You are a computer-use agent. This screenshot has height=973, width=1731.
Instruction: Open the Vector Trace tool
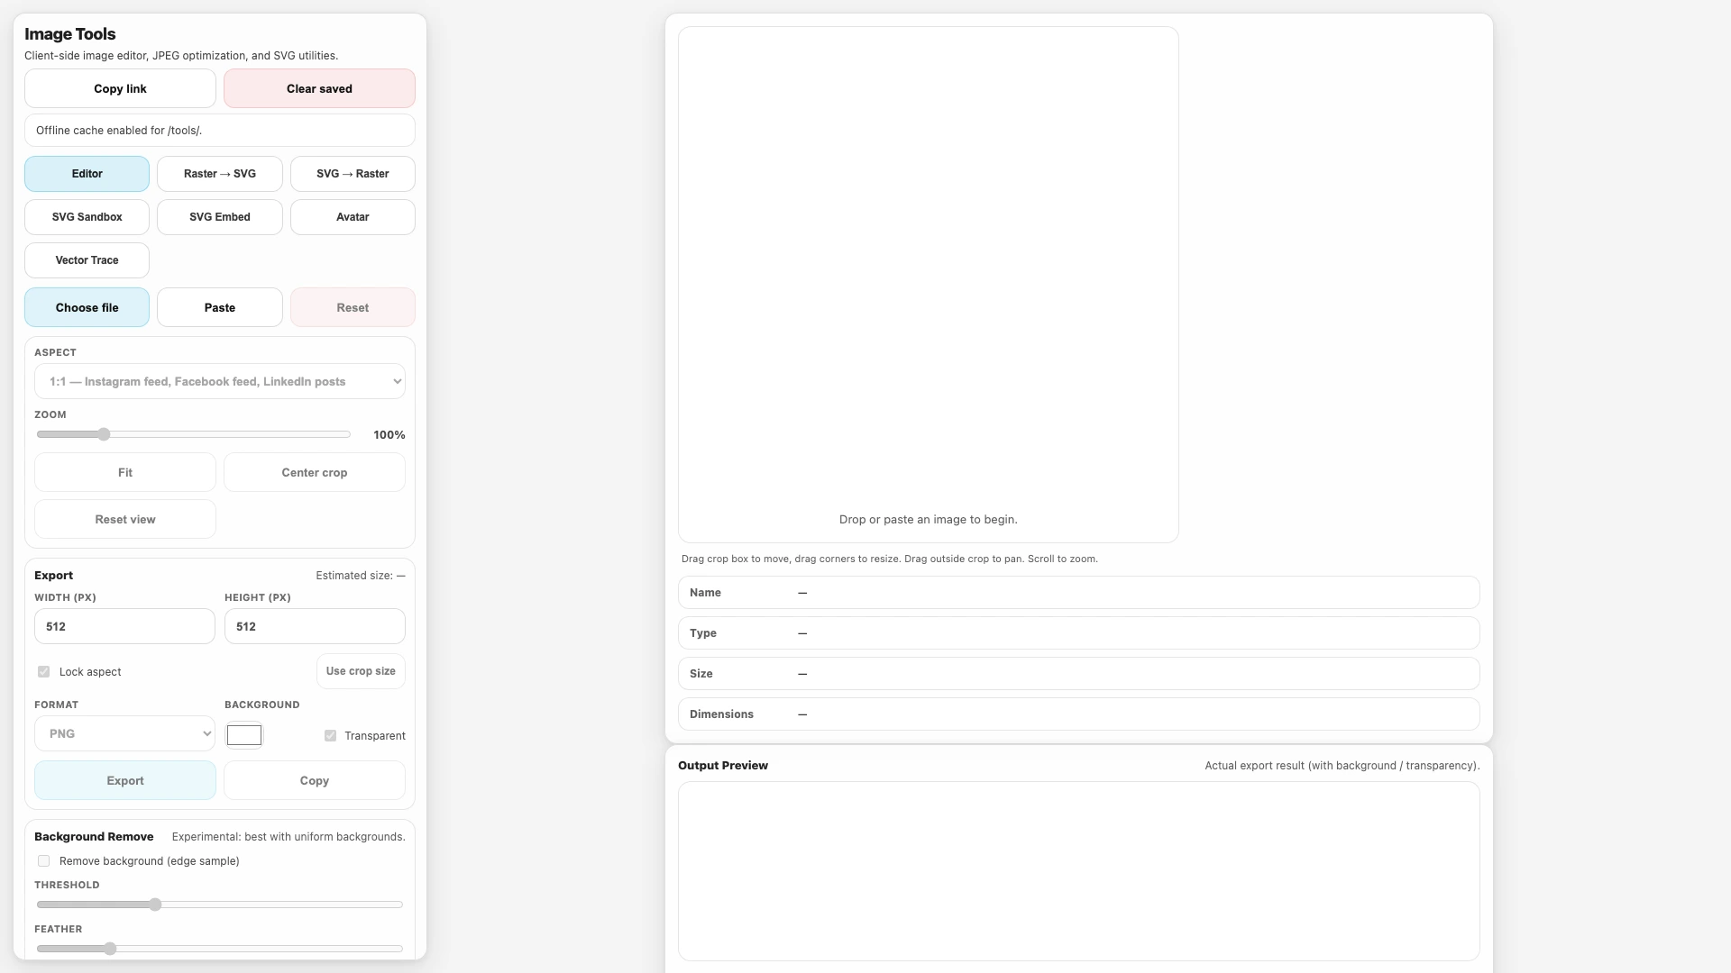(87, 259)
